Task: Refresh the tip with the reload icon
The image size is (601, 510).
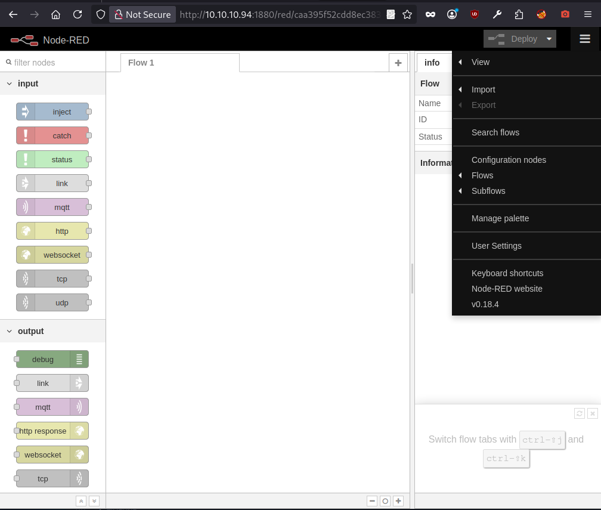Action: 579,413
